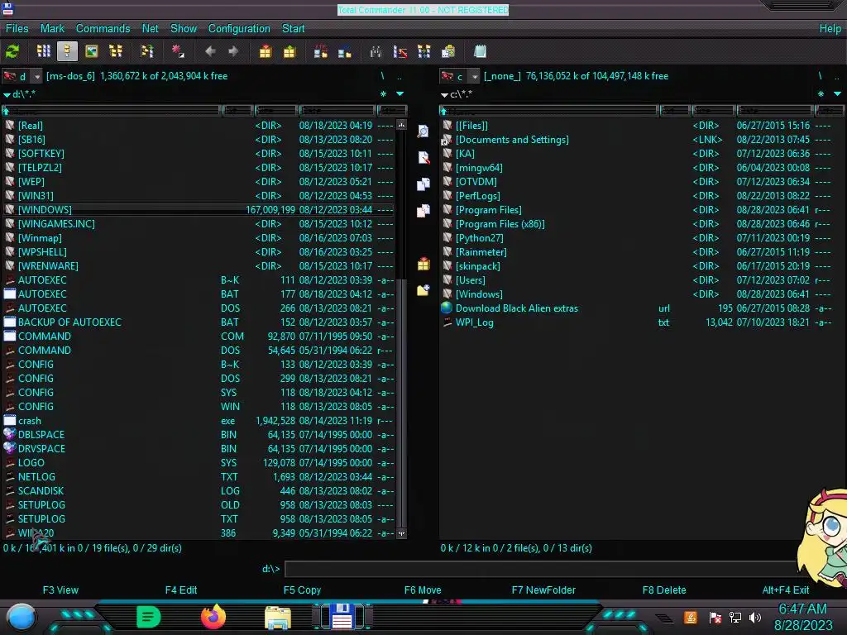Click the magnifier View icon in middle bar
The height and width of the screenshot is (635, 847).
(x=423, y=131)
